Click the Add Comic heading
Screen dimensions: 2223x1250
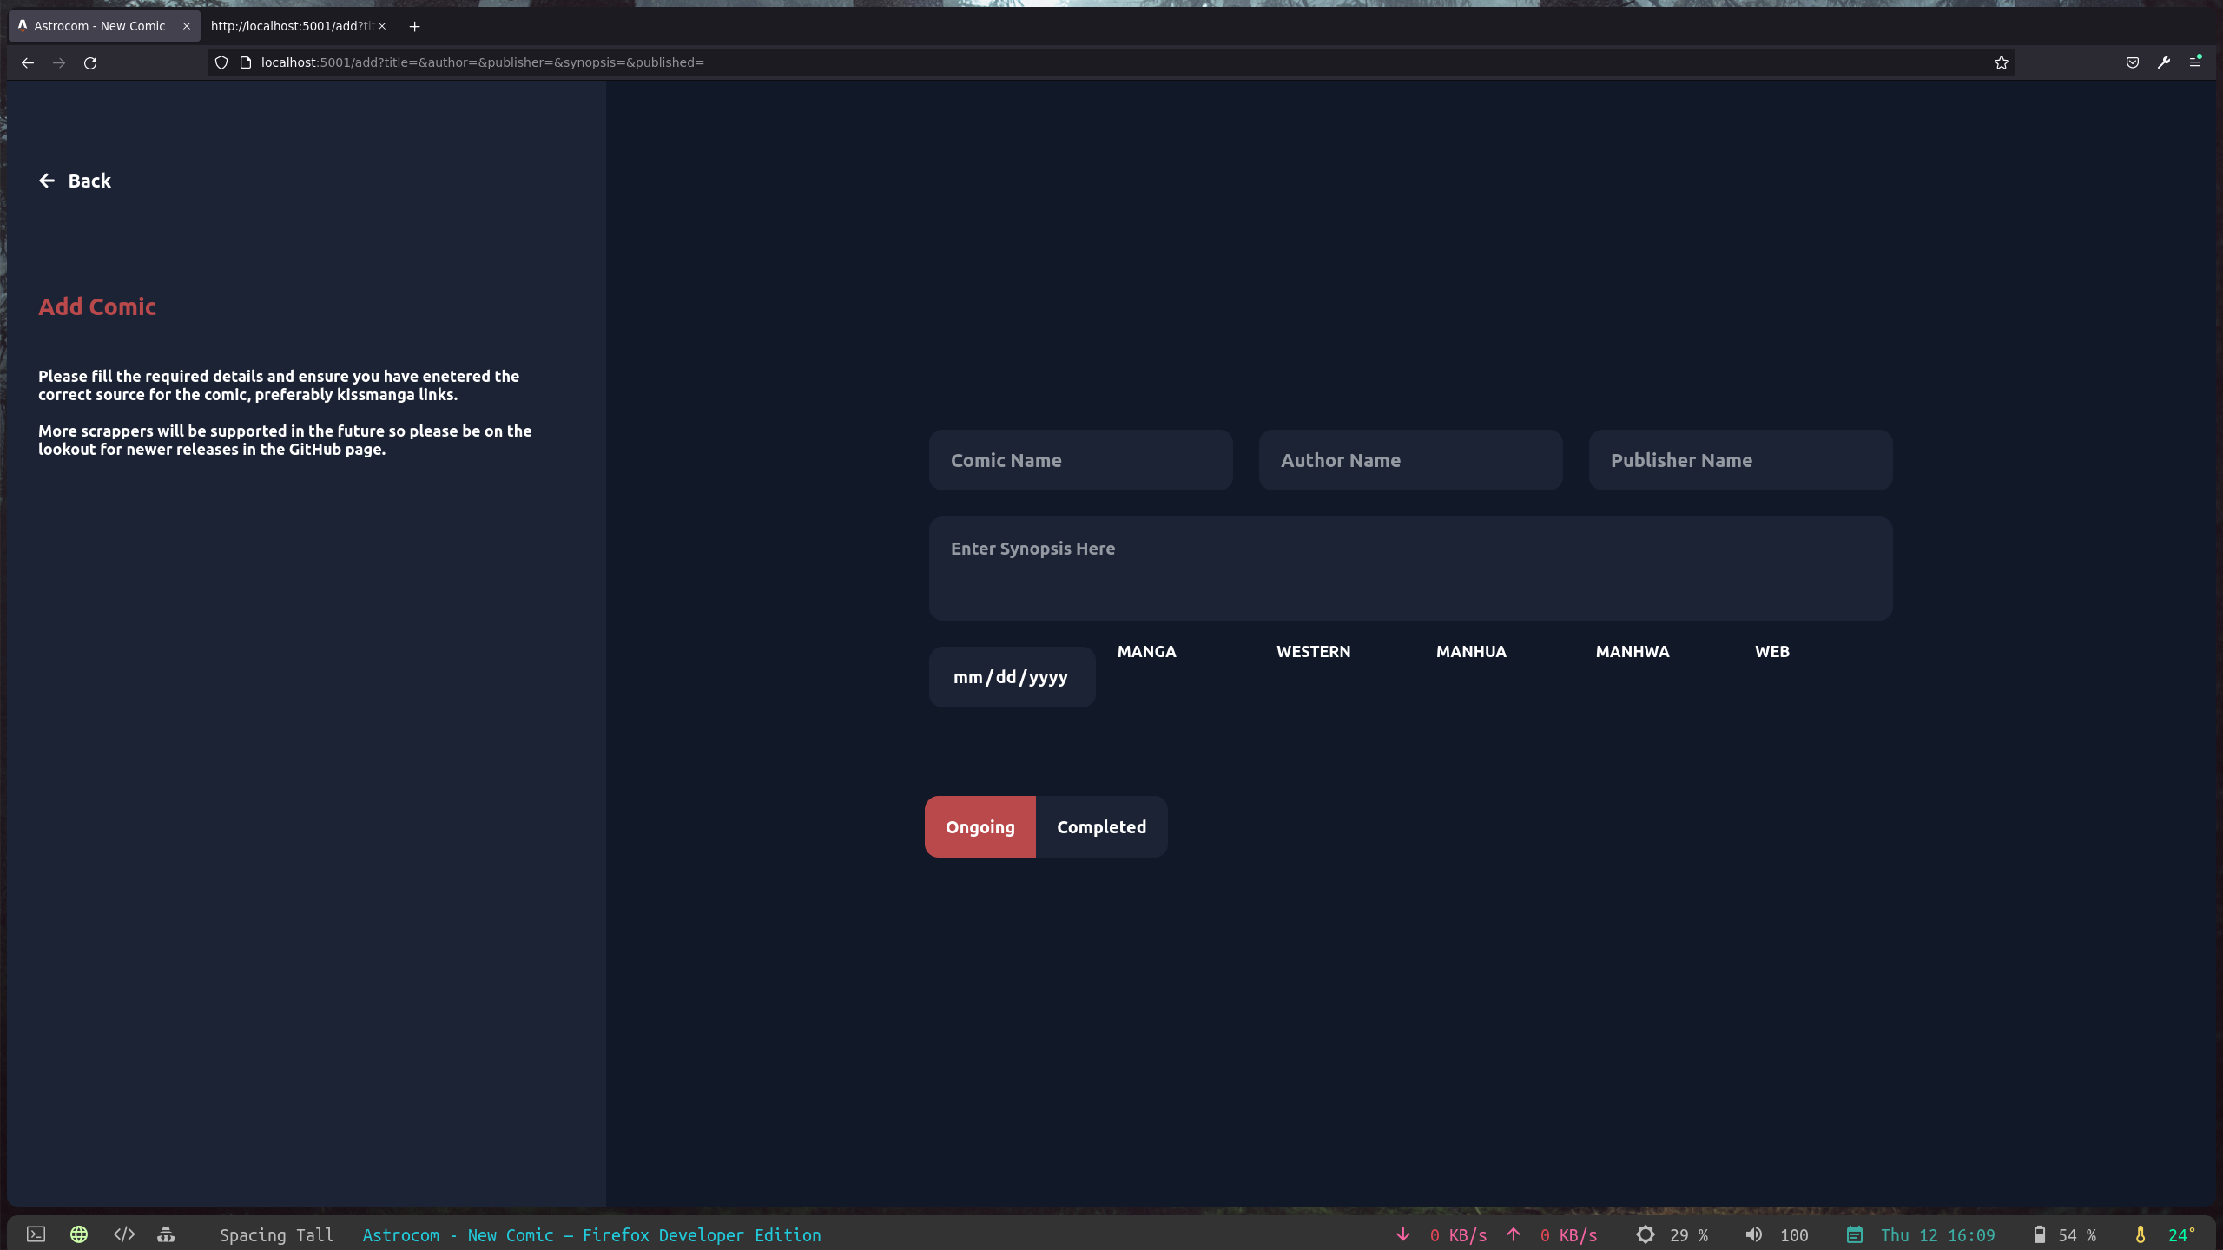coord(97,306)
